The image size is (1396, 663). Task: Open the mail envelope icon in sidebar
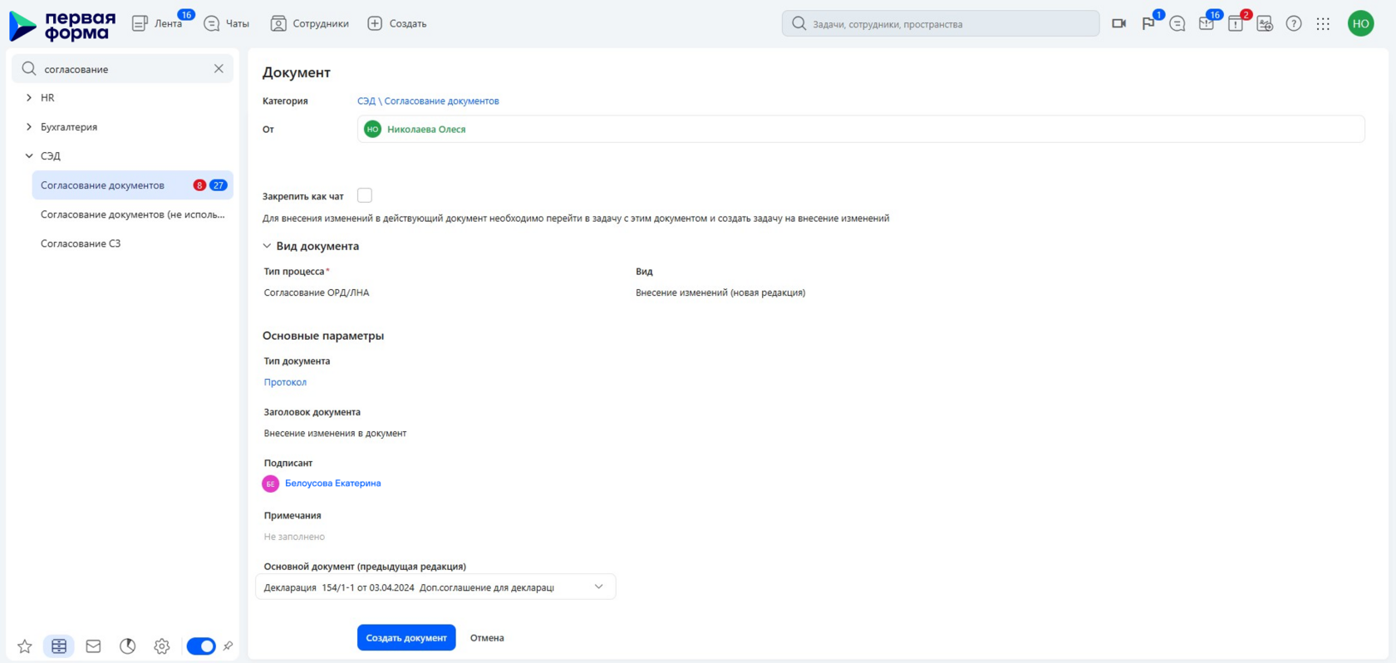tap(93, 646)
